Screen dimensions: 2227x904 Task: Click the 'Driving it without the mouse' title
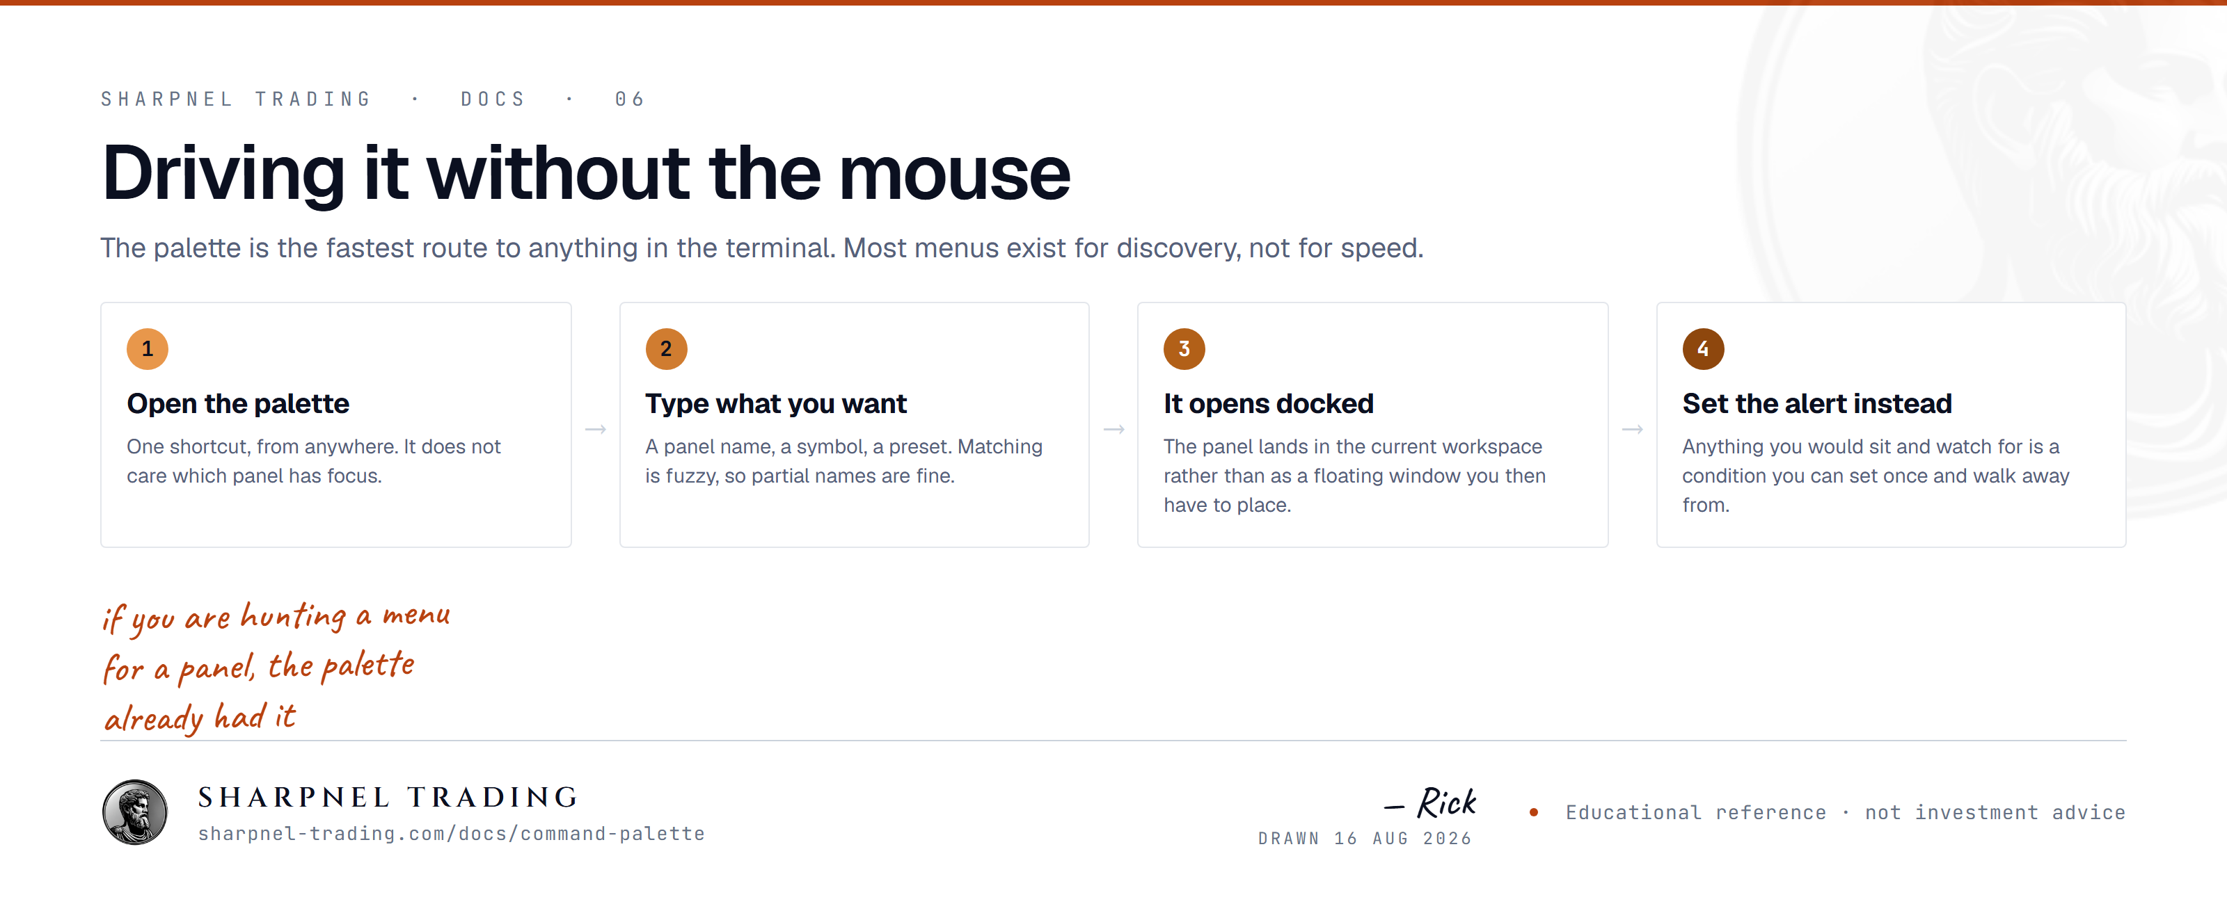point(585,173)
